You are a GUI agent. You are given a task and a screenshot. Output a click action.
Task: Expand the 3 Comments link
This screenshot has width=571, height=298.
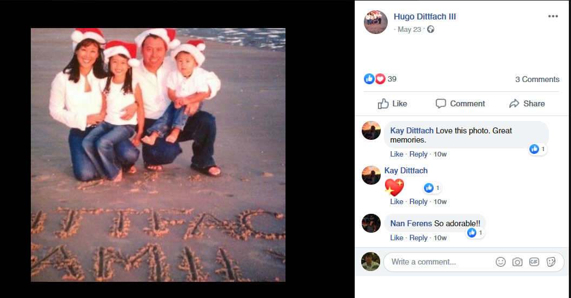(x=537, y=79)
